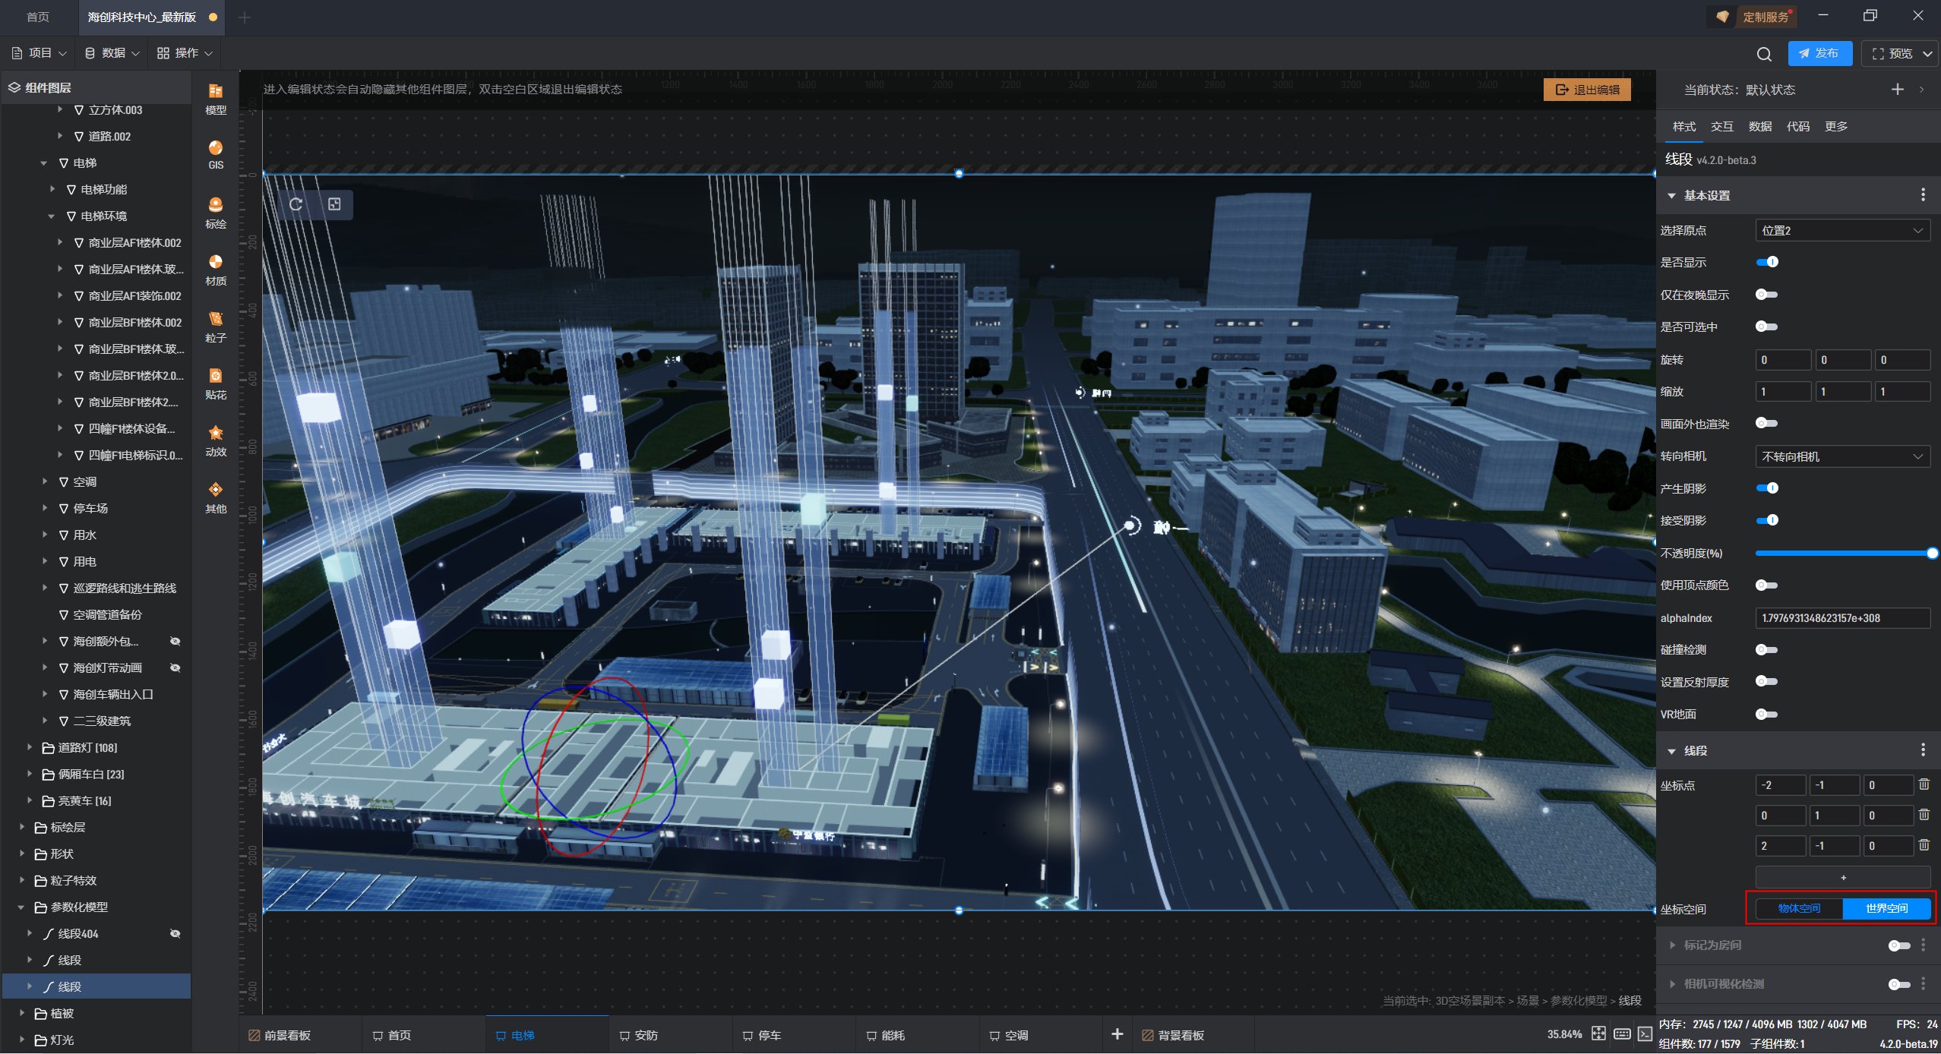Click the 退出编辑 button
1941x1054 pixels.
1587,90
